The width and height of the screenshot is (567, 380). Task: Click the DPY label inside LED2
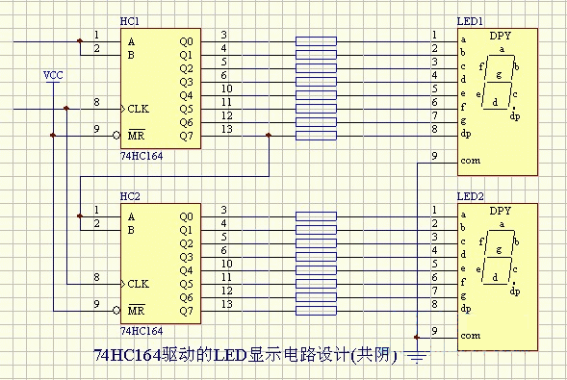pos(501,211)
